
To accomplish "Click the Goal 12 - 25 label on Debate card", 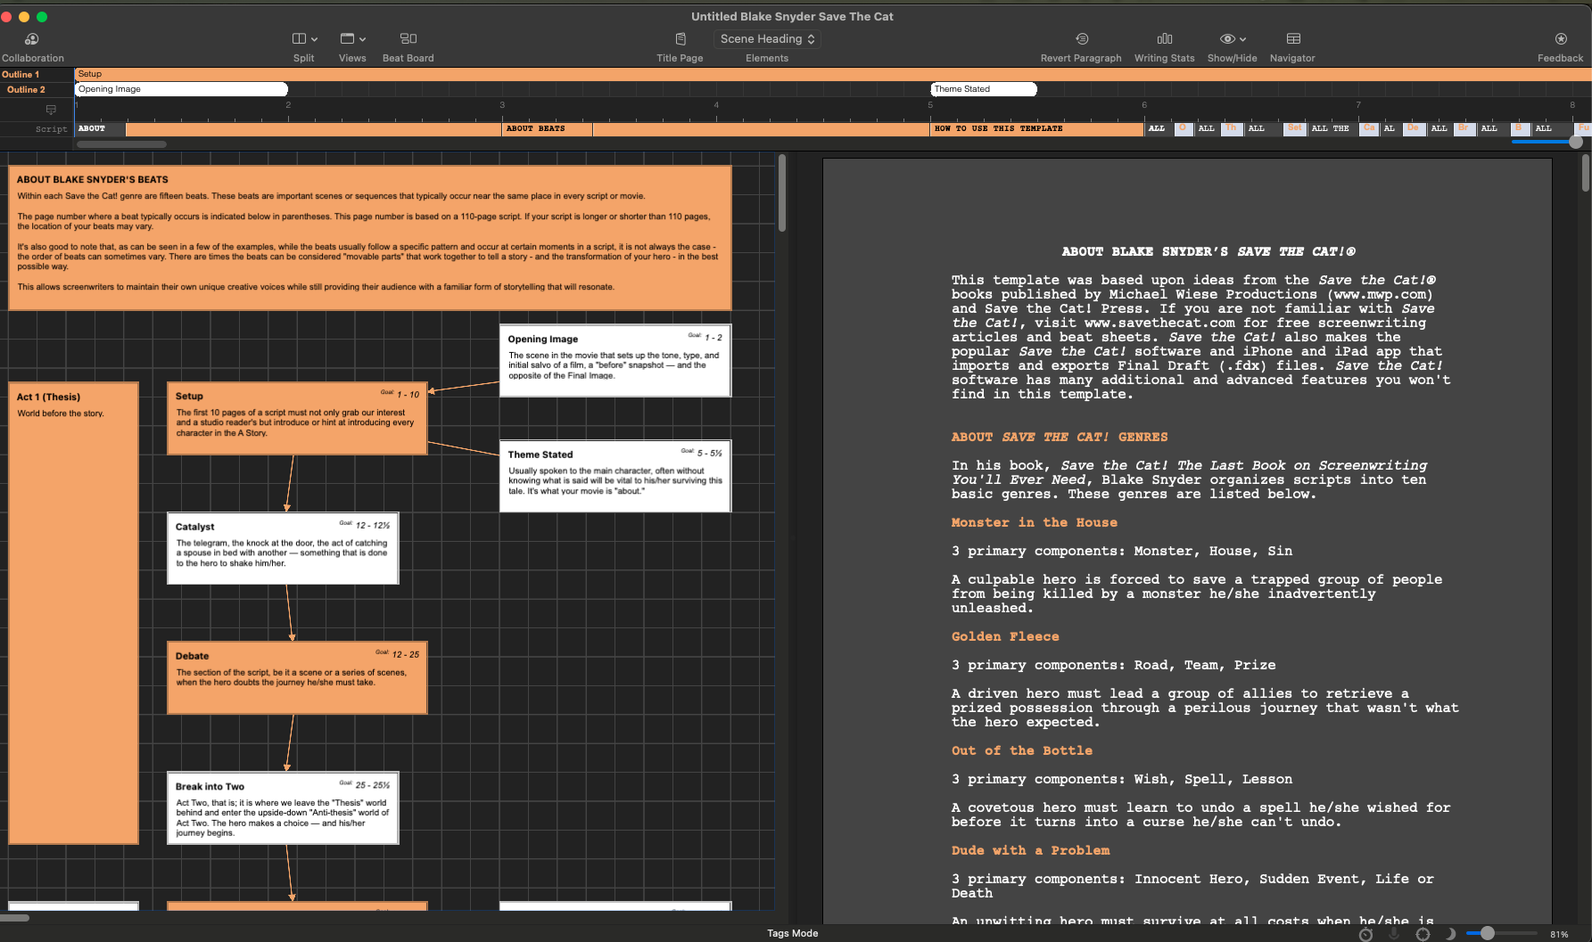I will [398, 654].
